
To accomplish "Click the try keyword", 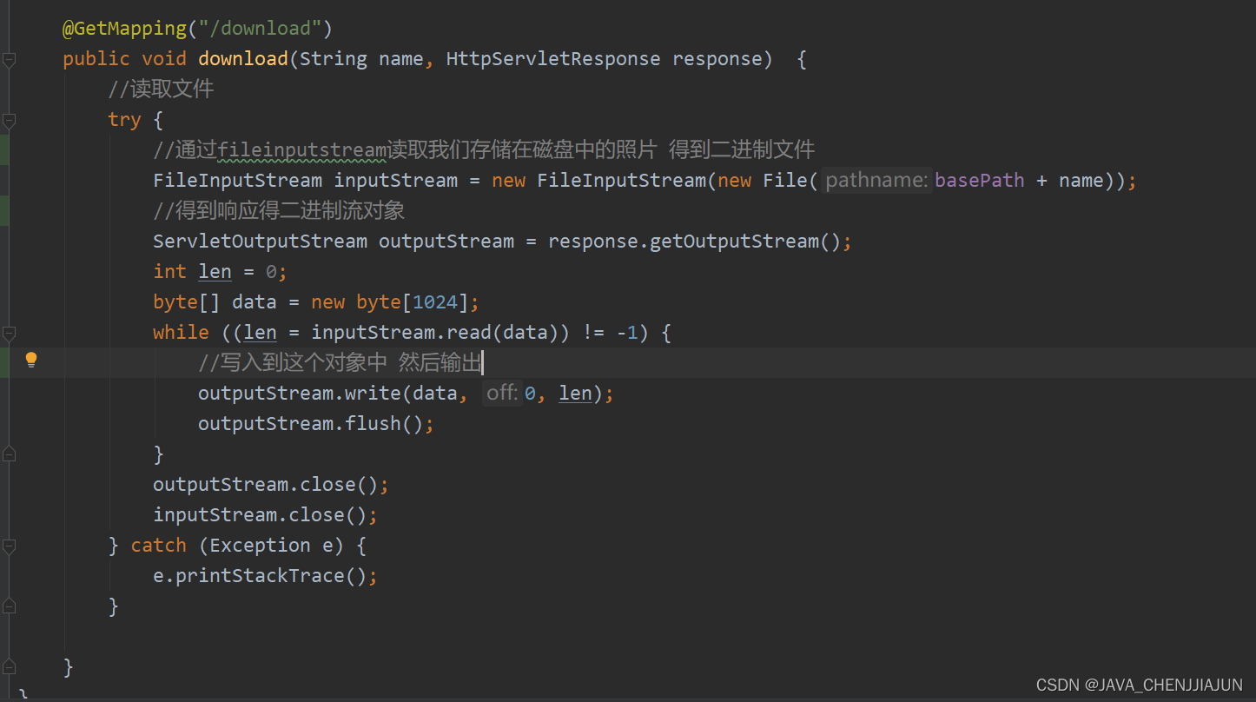I will 124,120.
